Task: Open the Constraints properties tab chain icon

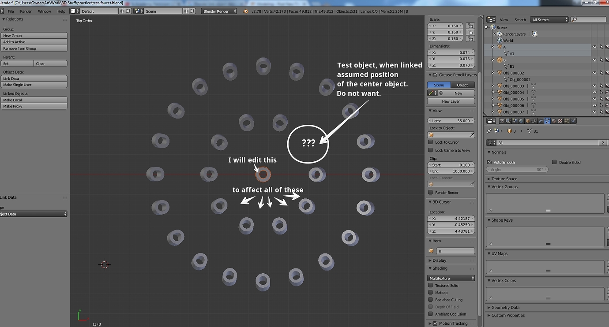Action: [x=534, y=121]
